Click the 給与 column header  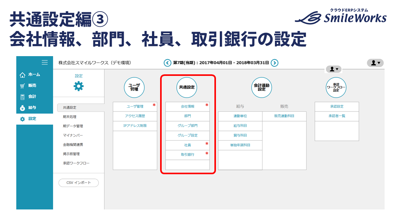[240, 106]
